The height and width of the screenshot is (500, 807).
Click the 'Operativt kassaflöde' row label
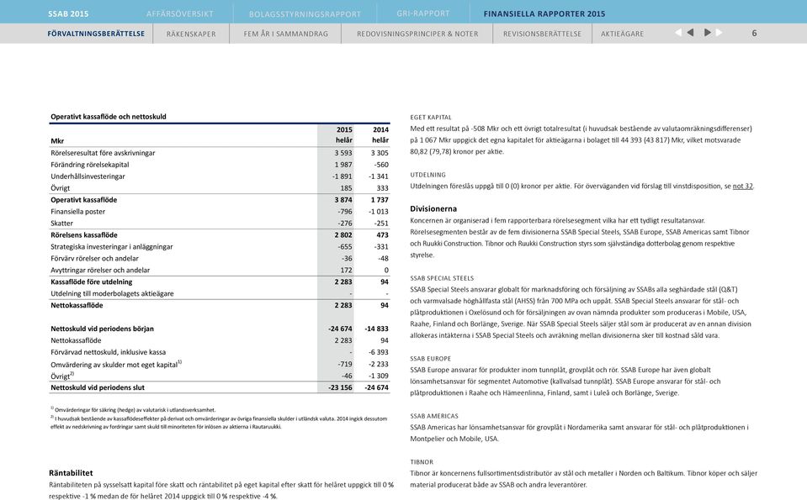(84, 199)
